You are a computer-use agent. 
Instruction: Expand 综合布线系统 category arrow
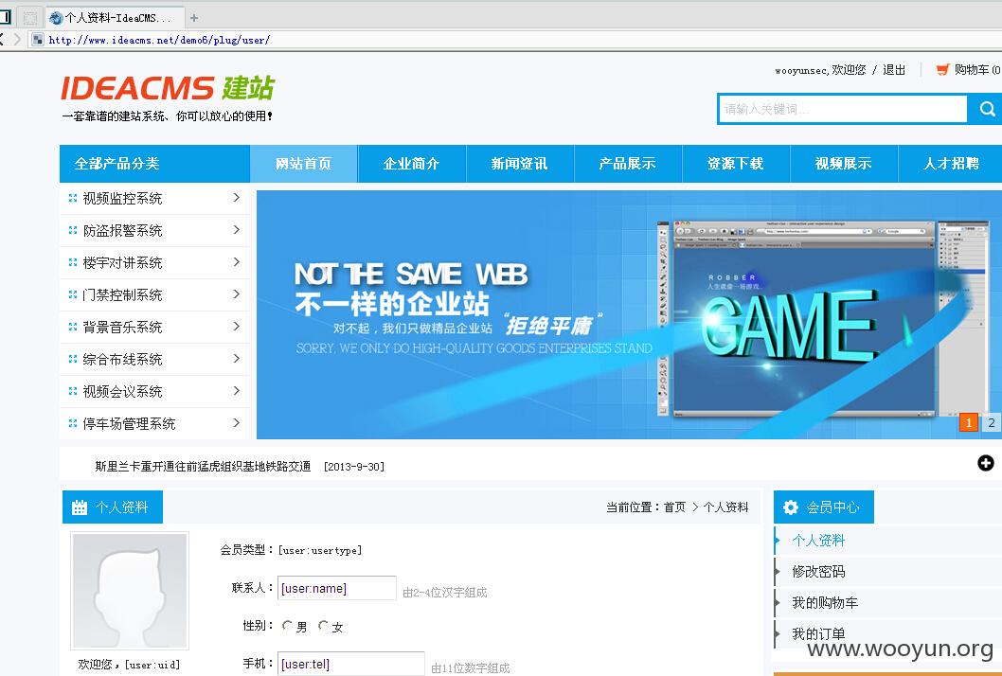[x=237, y=359]
